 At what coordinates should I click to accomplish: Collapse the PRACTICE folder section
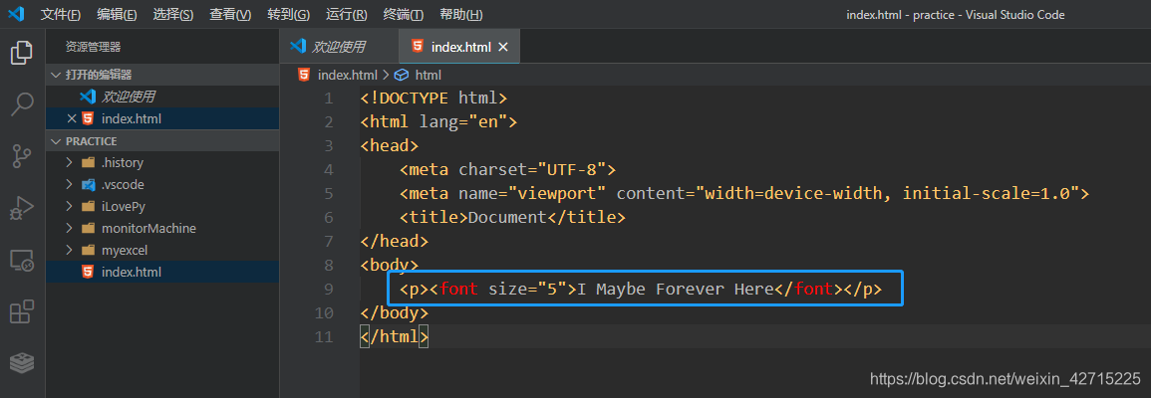[162, 140]
